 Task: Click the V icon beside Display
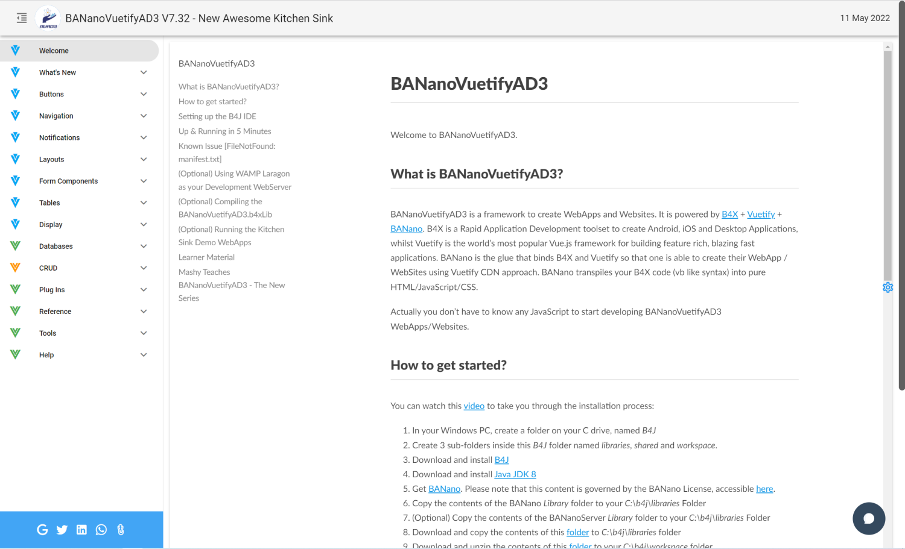(x=15, y=224)
